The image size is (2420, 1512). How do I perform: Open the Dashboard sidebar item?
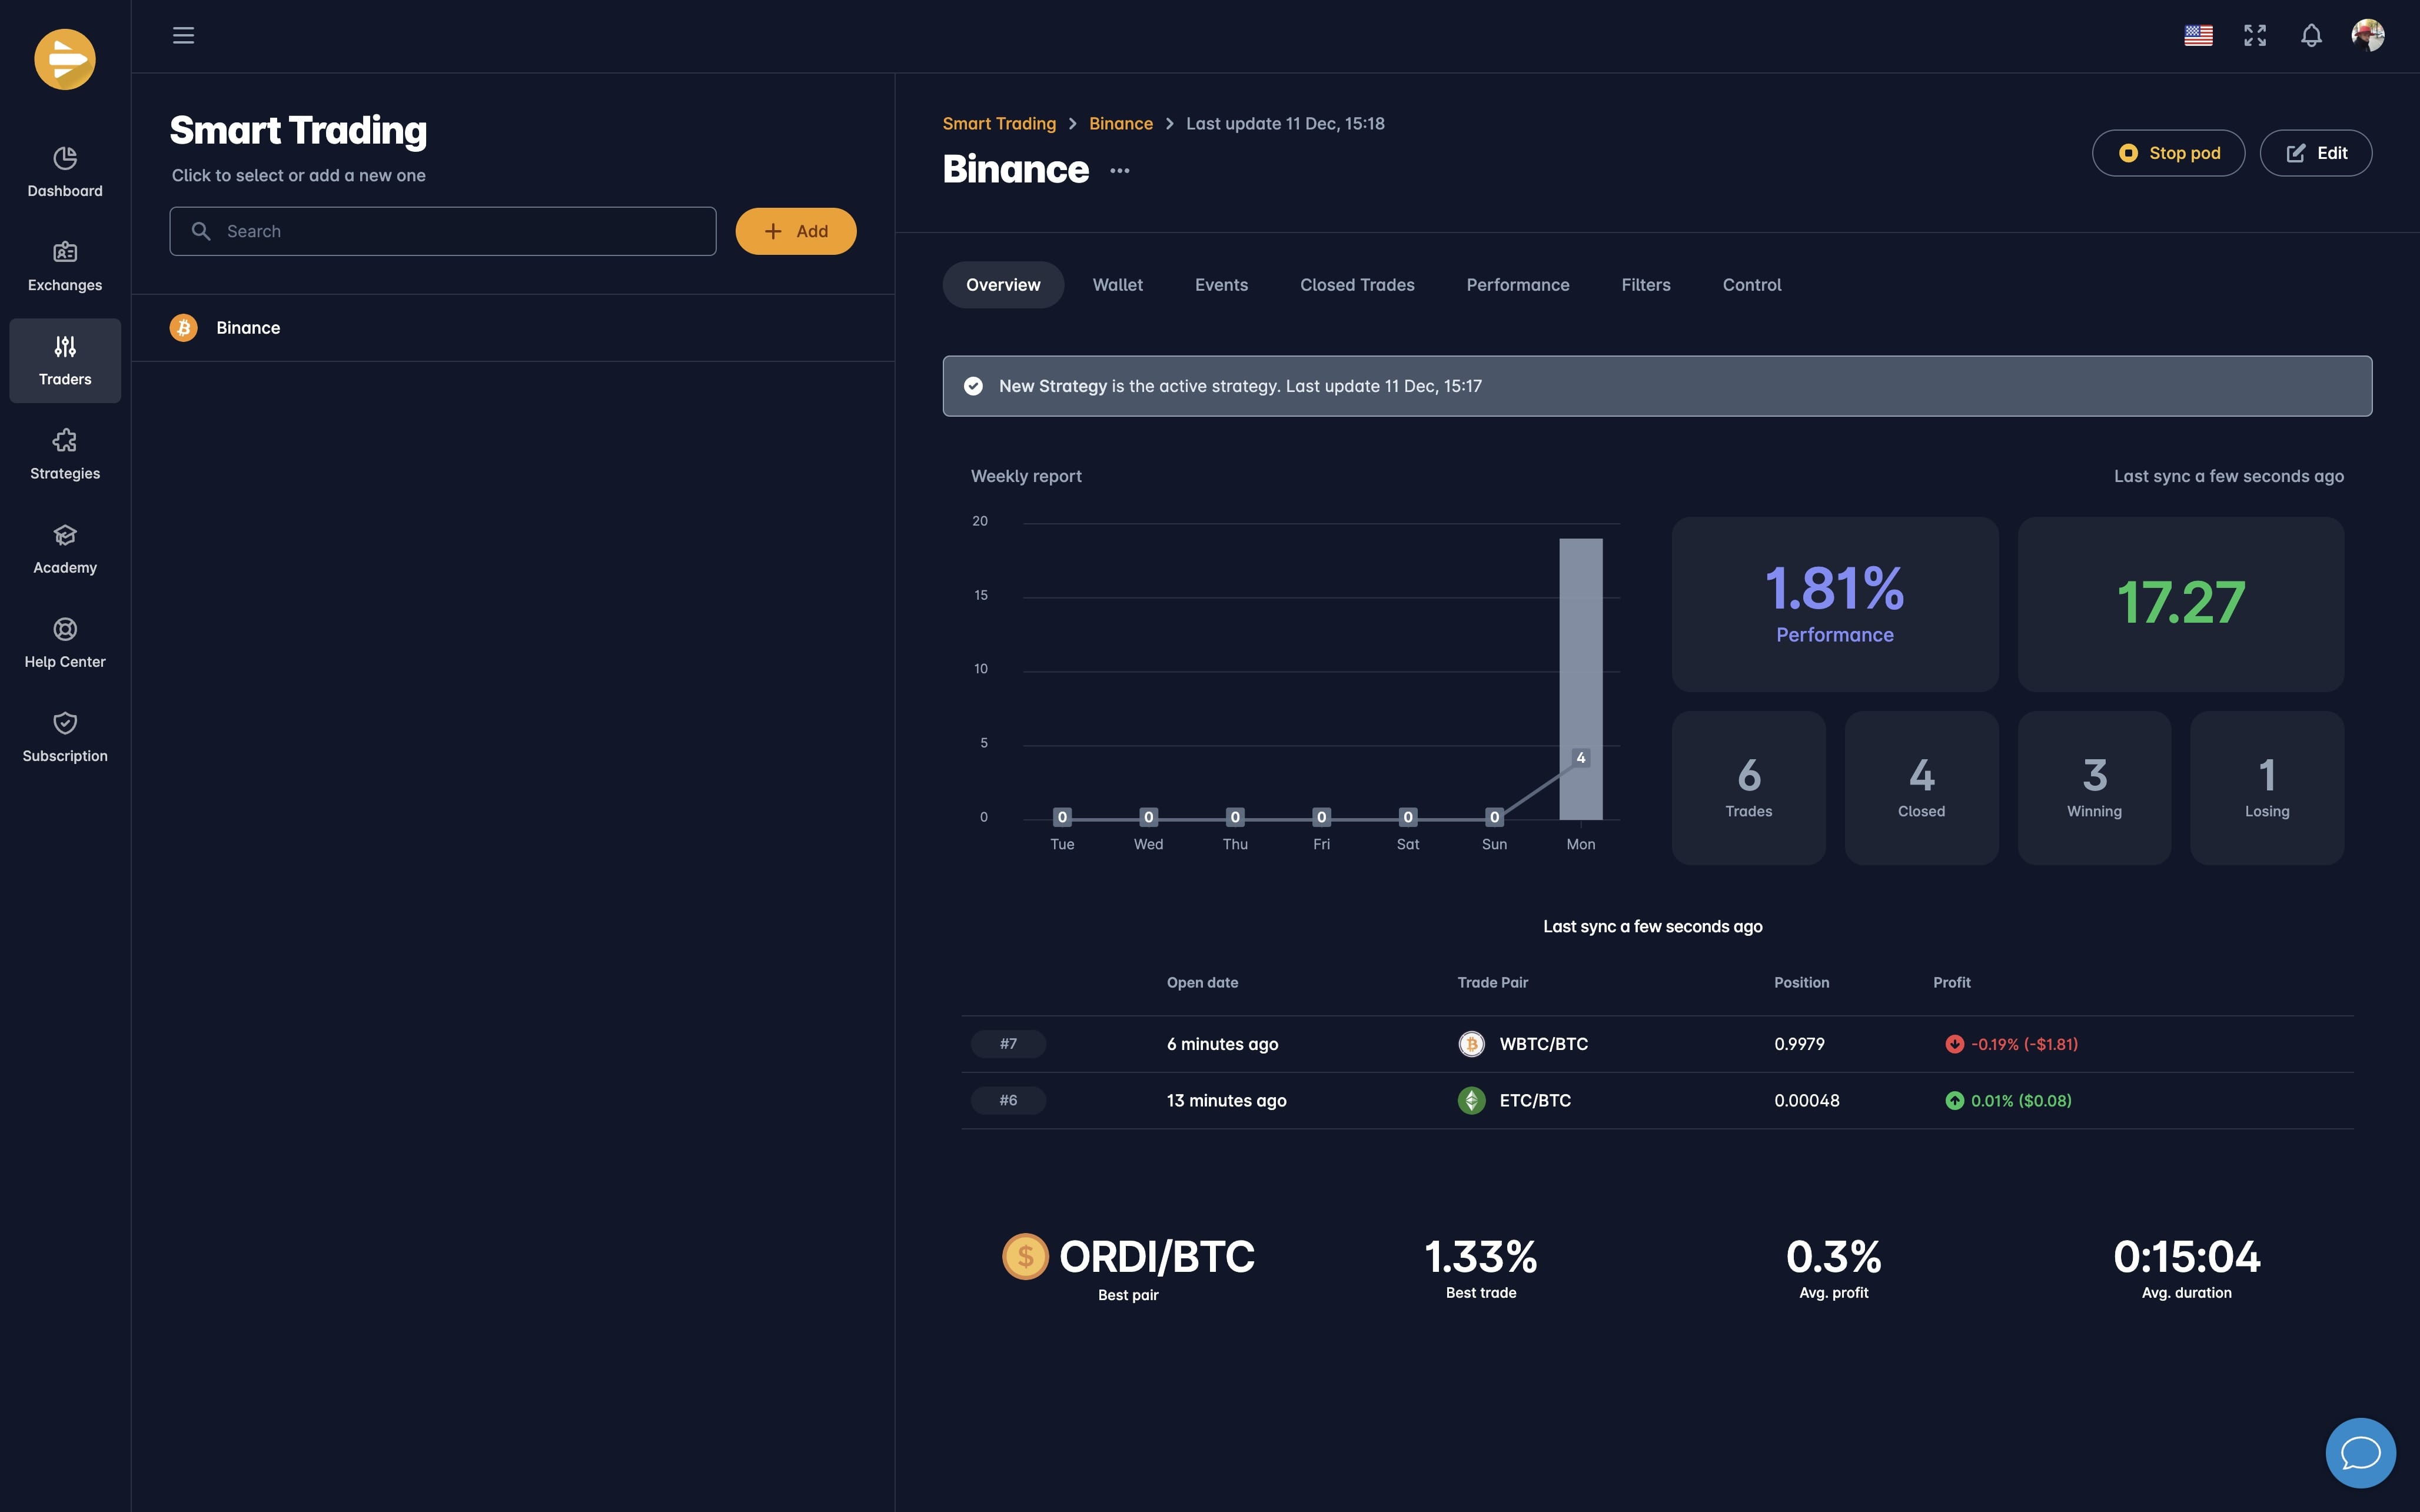[x=65, y=172]
